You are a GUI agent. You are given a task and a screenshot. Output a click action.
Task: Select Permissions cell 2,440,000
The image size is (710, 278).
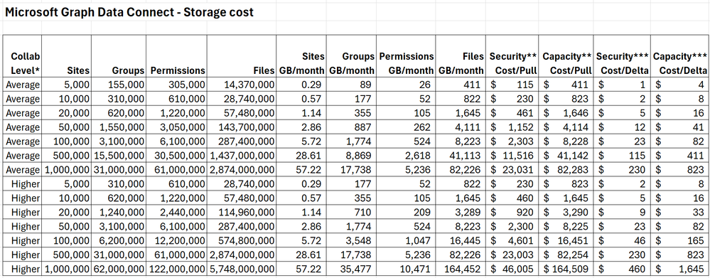tap(176, 213)
